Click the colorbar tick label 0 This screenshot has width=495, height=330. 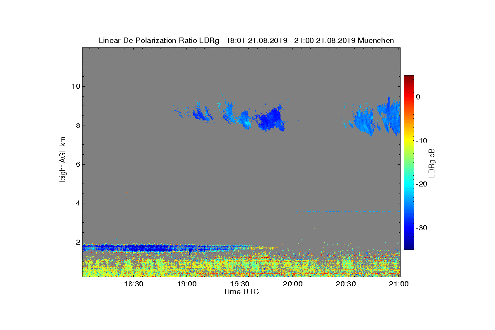[x=418, y=97]
